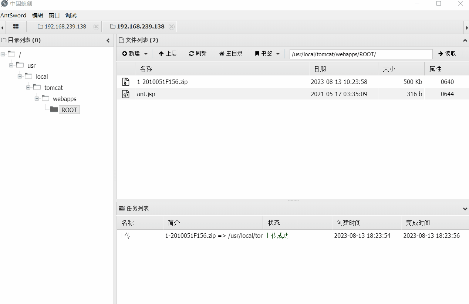Sort by the 日期 column header

click(x=344, y=69)
